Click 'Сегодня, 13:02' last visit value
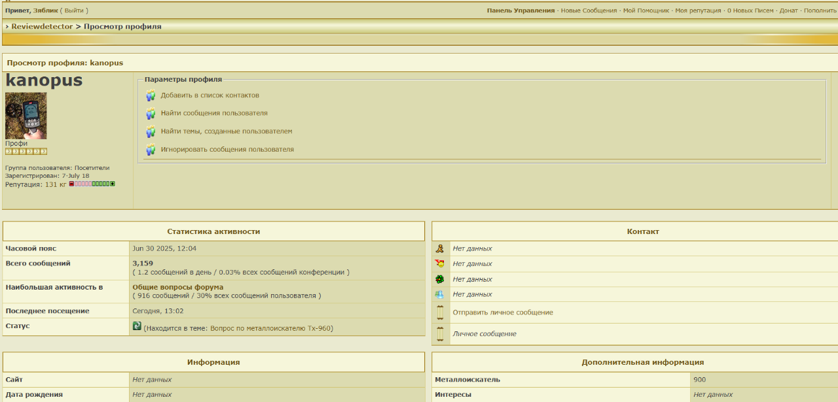 158,311
